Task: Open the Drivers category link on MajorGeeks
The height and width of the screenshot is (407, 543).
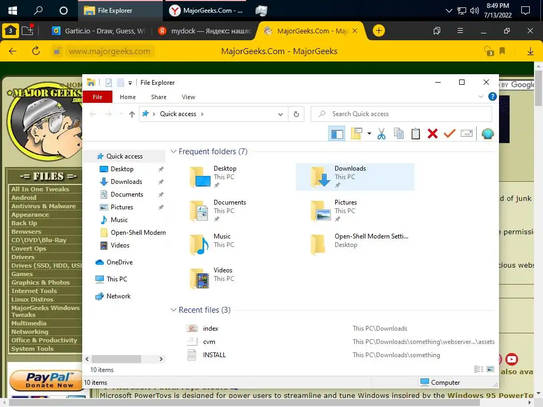Action: [23, 257]
